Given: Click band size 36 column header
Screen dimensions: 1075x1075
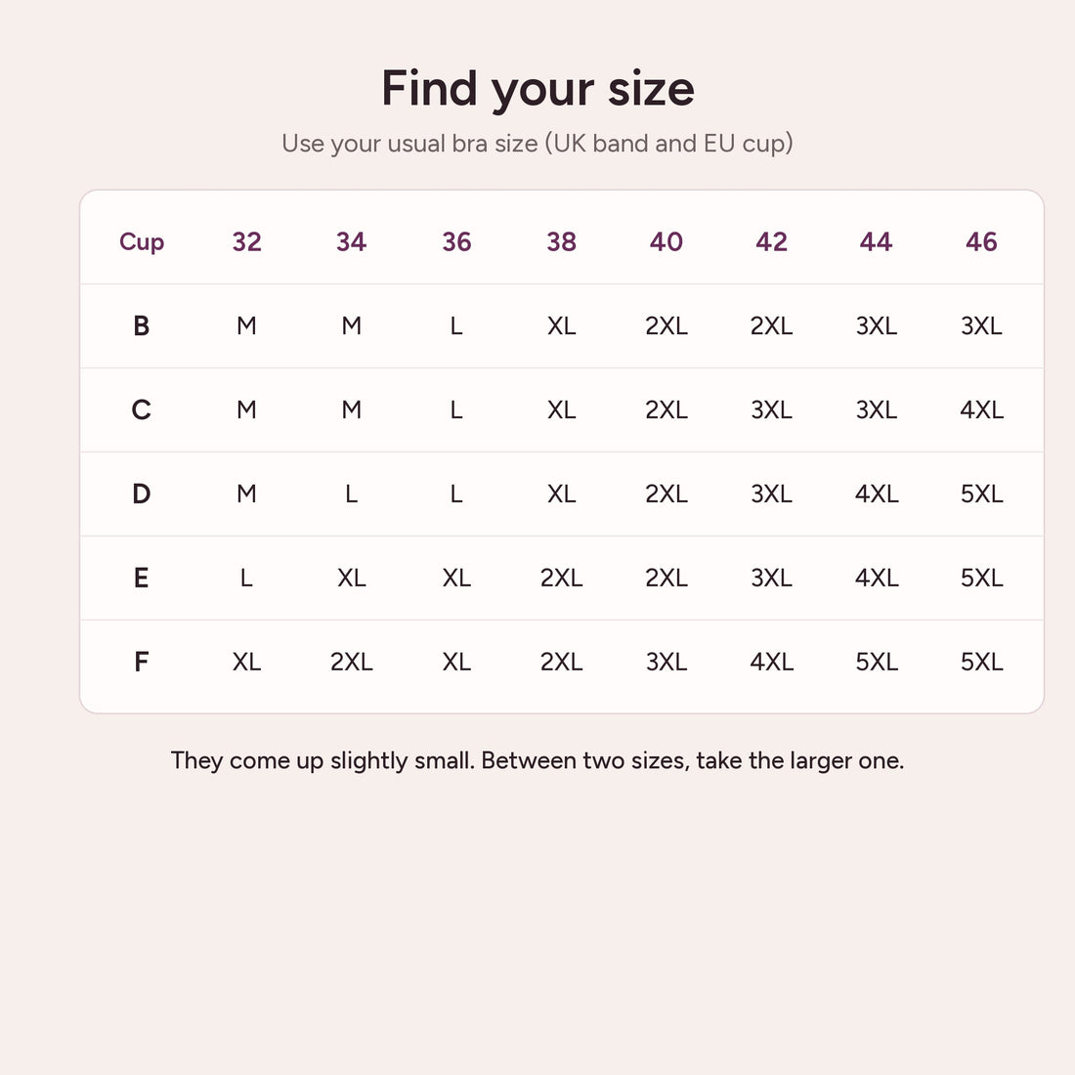Looking at the screenshot, I should click(456, 242).
